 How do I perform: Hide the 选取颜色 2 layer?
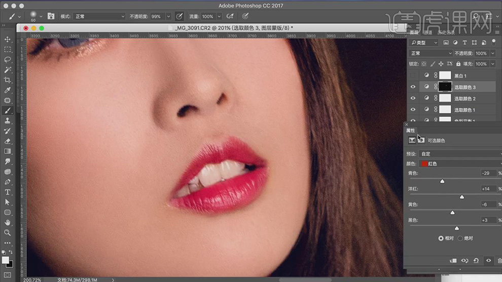(x=413, y=98)
